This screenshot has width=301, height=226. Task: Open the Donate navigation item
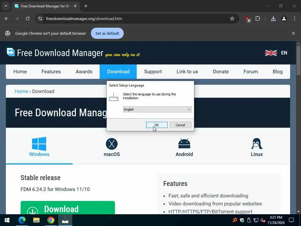221,72
